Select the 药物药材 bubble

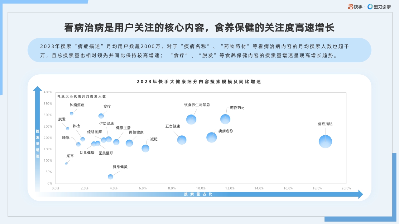(225, 119)
